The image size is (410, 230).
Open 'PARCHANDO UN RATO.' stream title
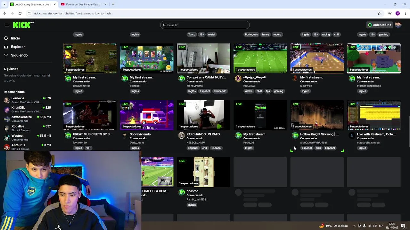pyautogui.click(x=203, y=134)
